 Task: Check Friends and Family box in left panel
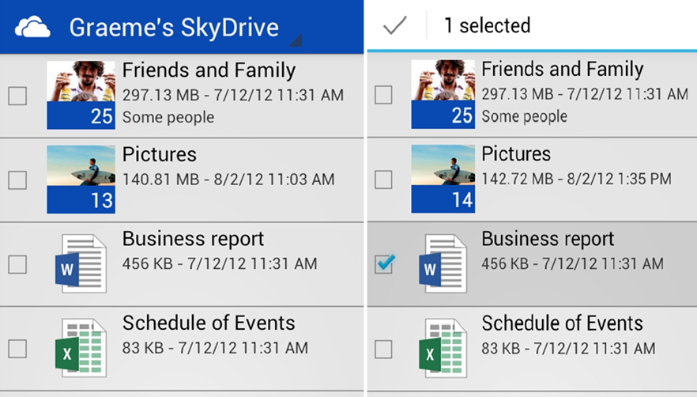click(17, 96)
